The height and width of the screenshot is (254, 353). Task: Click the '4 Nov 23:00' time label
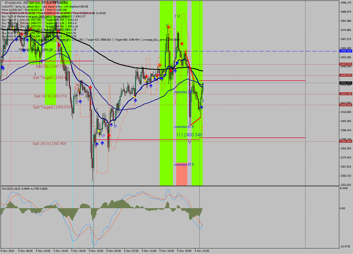click(96, 251)
